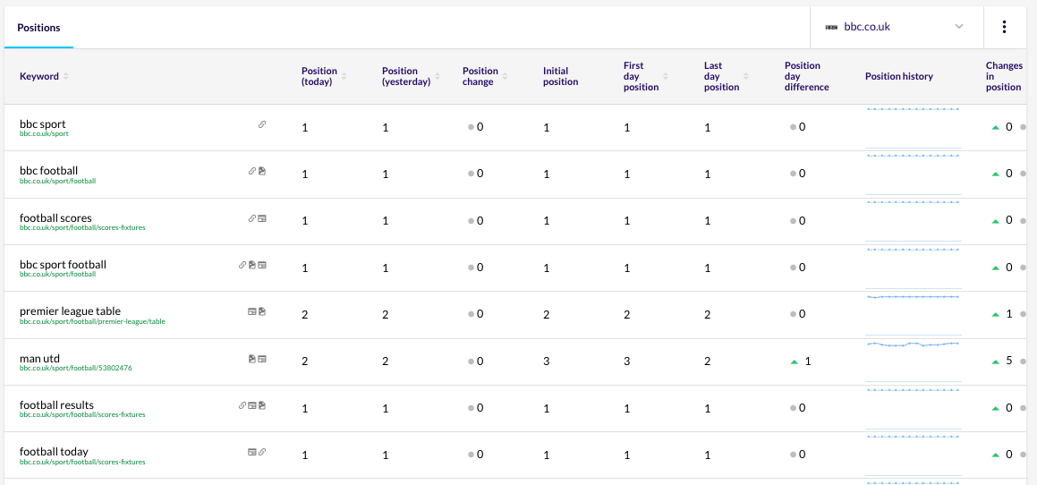Click the snippet card icon in football today row
The image size is (1037, 485).
[x=252, y=452]
